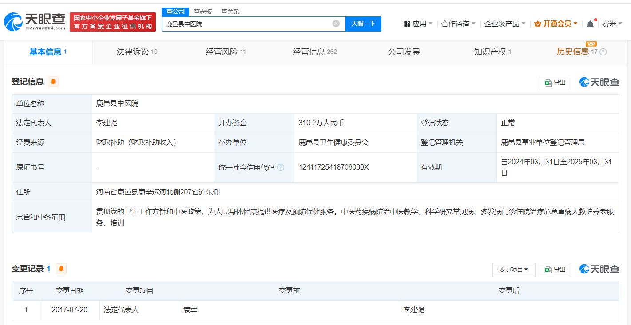Screen dimensions: 631x325
Task: Export 登记信息 via Excel 导出 button
Action: pyautogui.click(x=555, y=83)
